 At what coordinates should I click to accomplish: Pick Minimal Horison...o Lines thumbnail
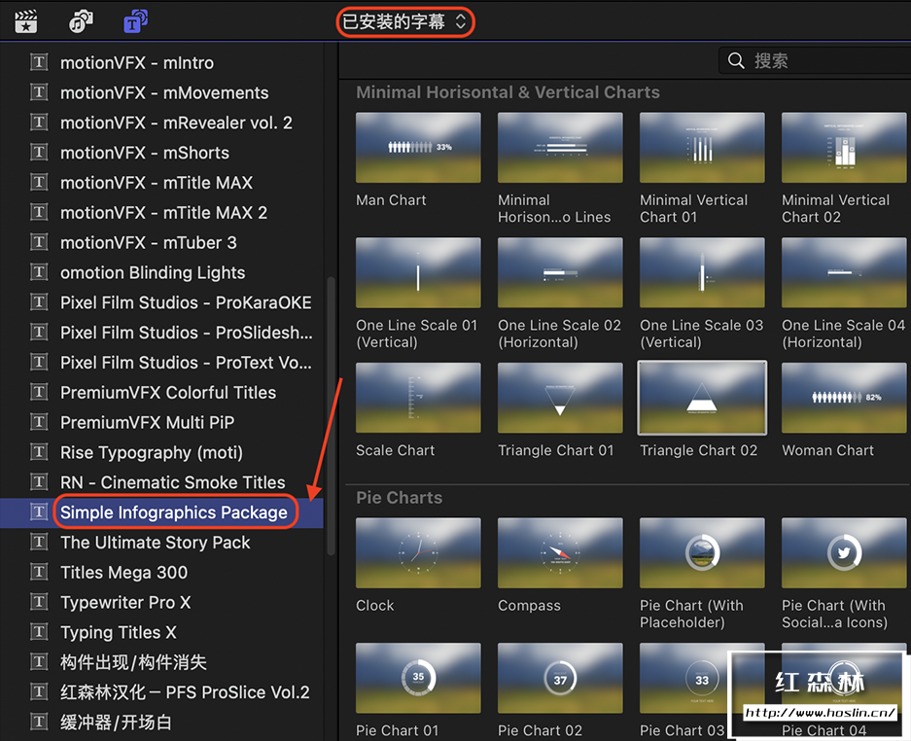(x=560, y=148)
